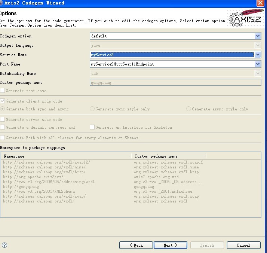Close the Axis2 Codegen Wizard window

tap(260, 3)
